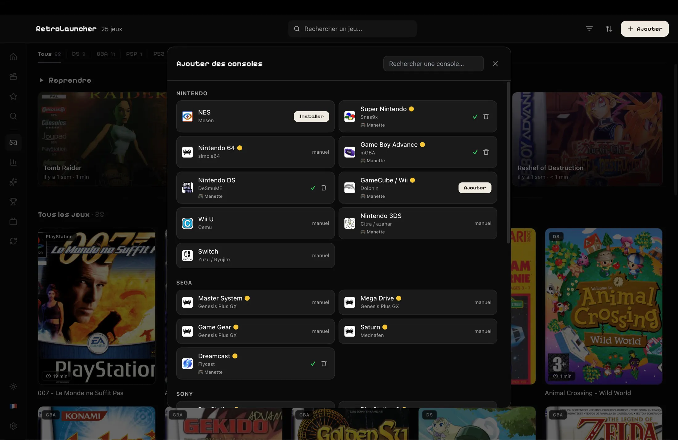This screenshot has height=440, width=678.
Task: Focus the Rechercher un jeu search field
Action: coord(352,29)
